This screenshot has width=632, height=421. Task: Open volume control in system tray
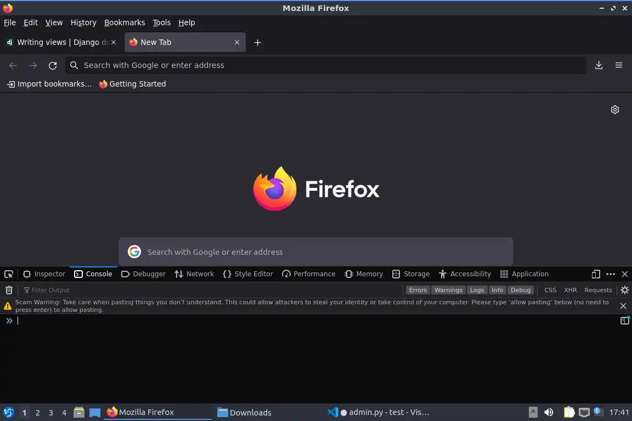[549, 412]
